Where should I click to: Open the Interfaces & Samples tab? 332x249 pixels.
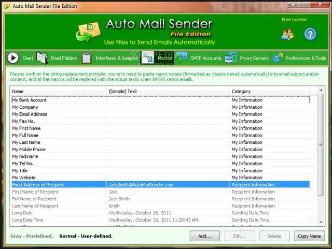[117, 58]
